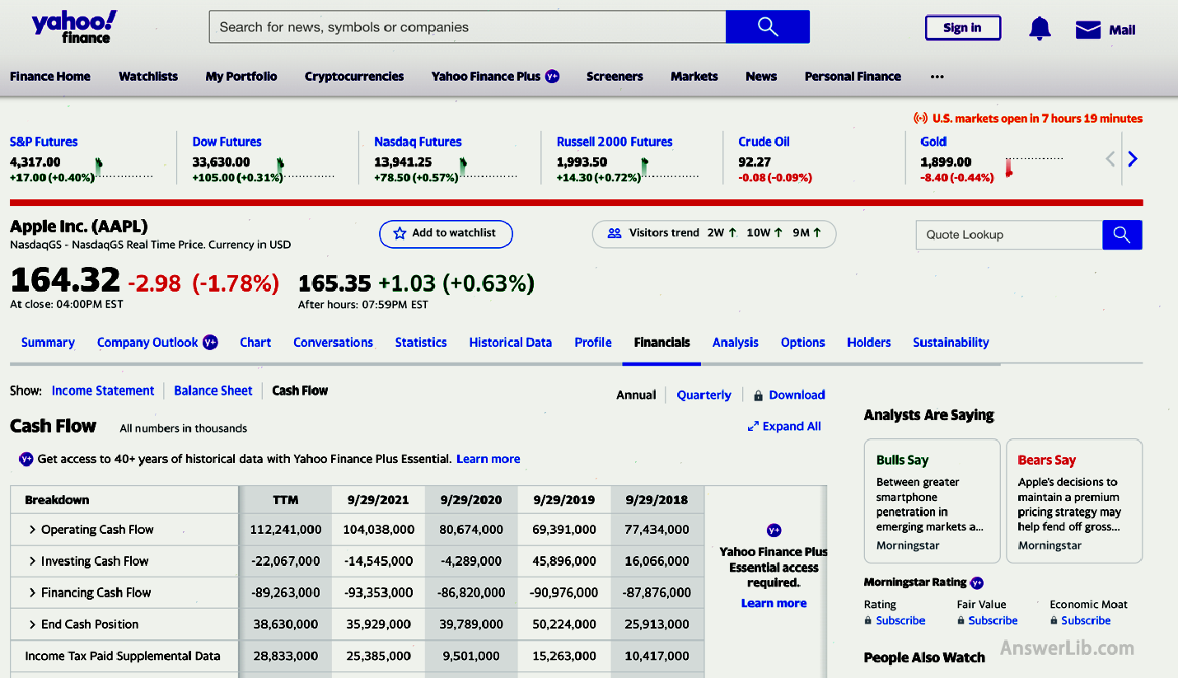Viewport: 1178px width, 678px height.
Task: Click Subscribe under Fair Value
Action: pos(993,620)
